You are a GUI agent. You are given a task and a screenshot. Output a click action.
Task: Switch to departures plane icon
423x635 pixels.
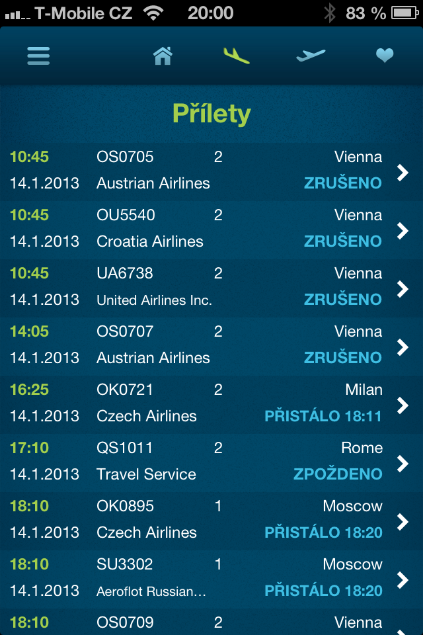point(311,56)
